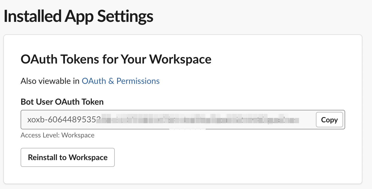Click the word 'Permissions' in the blue link
This screenshot has width=372, height=189.
pyautogui.click(x=138, y=81)
